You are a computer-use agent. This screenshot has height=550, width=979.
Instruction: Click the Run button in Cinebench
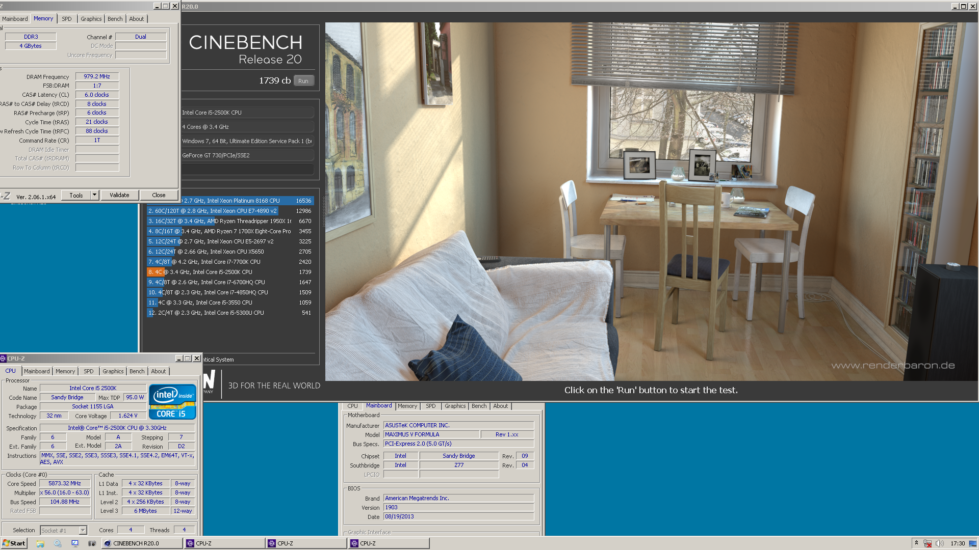point(303,81)
